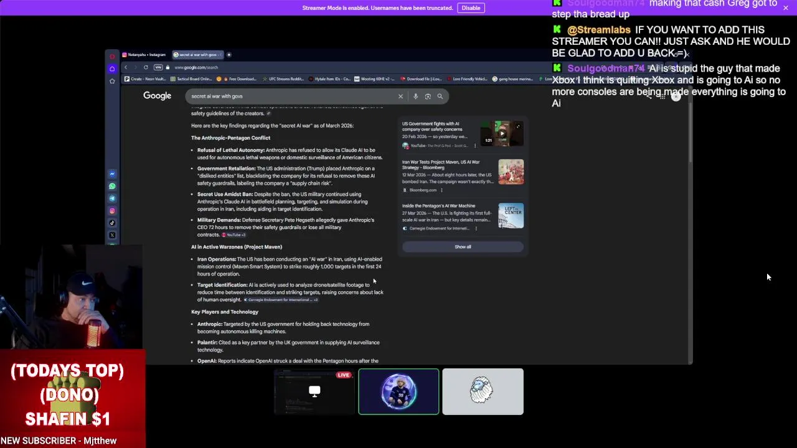This screenshot has width=797, height=448.
Task: Open Instagram in the browser sidebar
Action: pyautogui.click(x=112, y=211)
